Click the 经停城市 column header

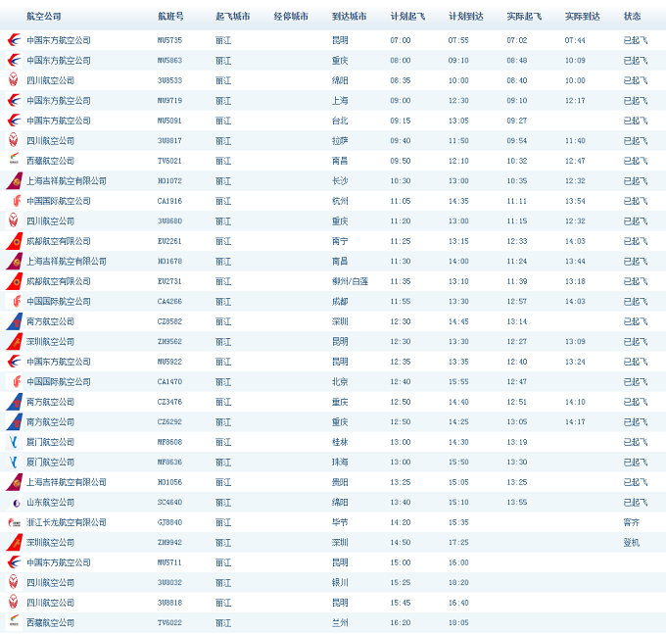291,17
